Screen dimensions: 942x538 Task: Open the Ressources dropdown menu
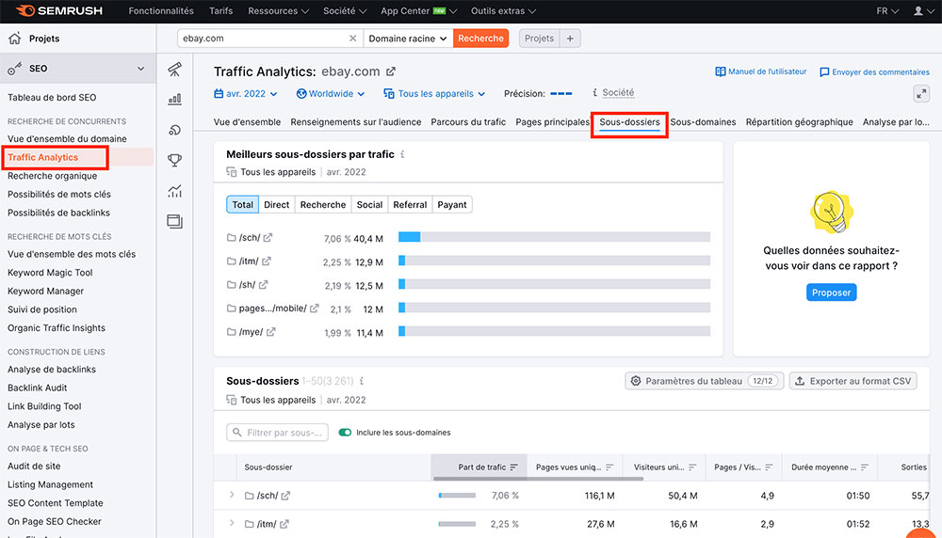point(278,10)
